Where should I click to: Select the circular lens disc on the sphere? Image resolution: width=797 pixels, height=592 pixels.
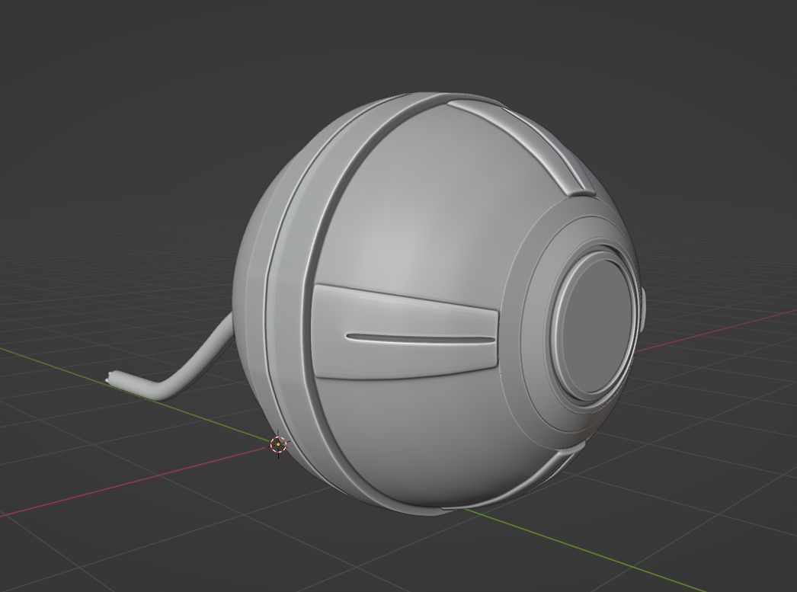[596, 326]
